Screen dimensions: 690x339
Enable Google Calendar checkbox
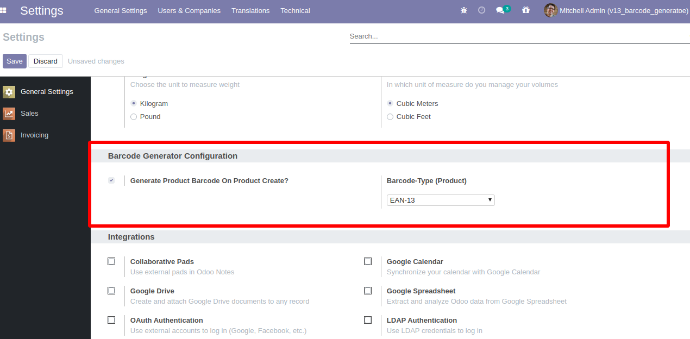point(368,261)
